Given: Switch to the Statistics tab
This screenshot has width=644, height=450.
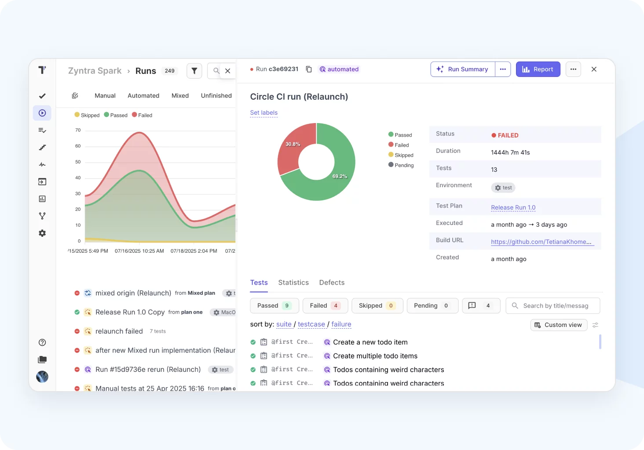Looking at the screenshot, I should (x=293, y=283).
